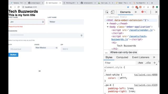
Task: Click the blue bookmark star icon
Action: click(x=128, y=7)
